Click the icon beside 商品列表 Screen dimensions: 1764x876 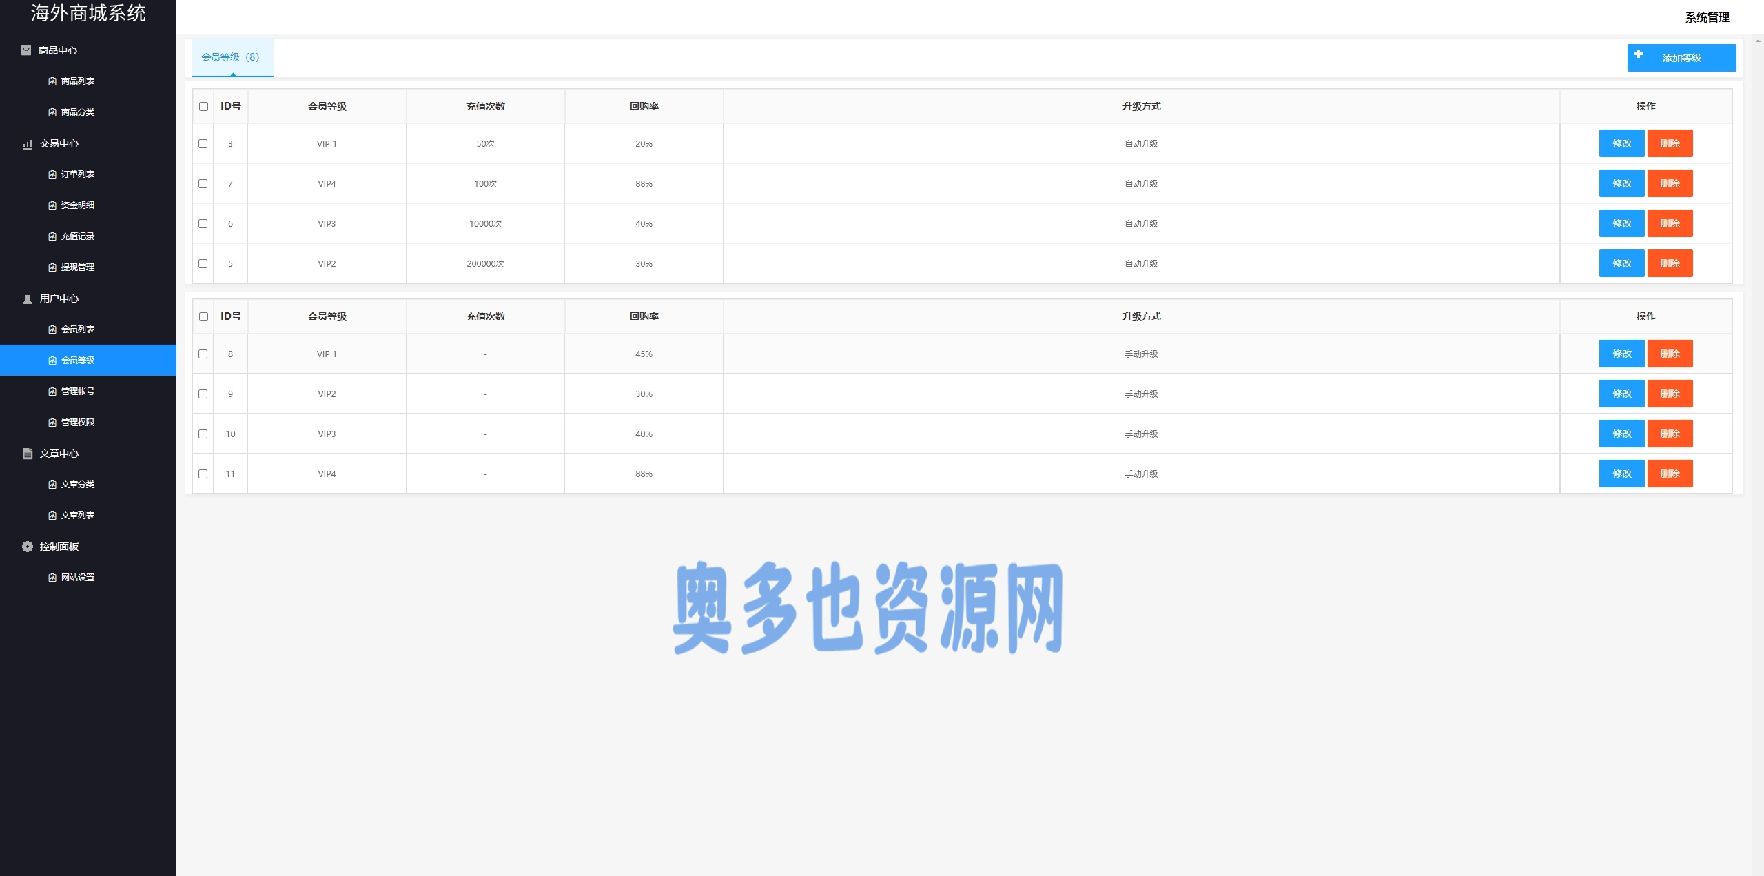(52, 81)
